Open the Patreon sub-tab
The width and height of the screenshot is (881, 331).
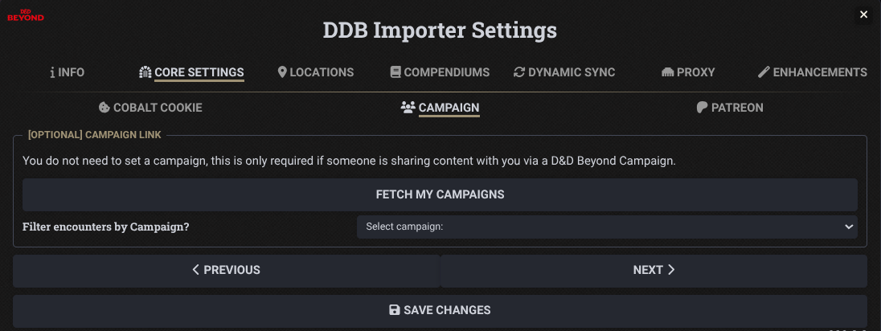730,108
